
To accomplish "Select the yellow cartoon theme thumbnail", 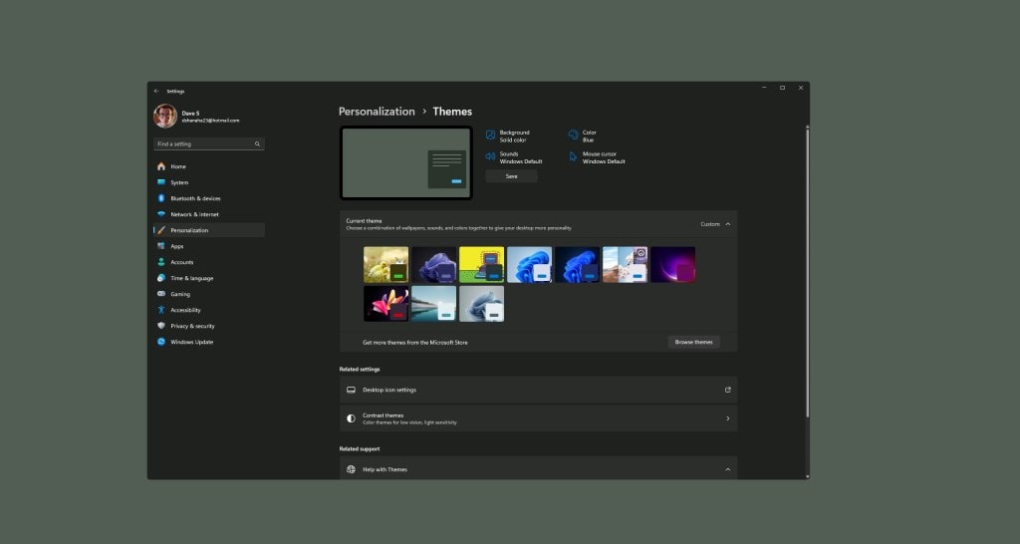I will coord(481,265).
